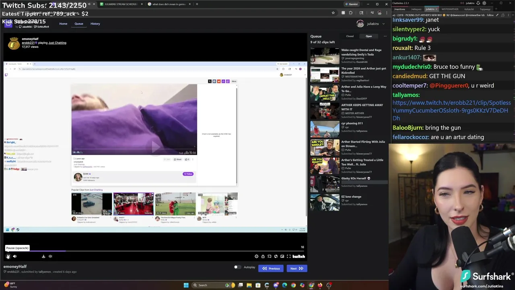Open the Tuppeeyy Chatterino tab
Screen dimensions: 515x290
(x=485, y=9)
